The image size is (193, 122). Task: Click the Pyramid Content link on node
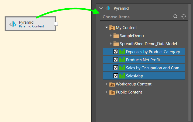coord(32,26)
